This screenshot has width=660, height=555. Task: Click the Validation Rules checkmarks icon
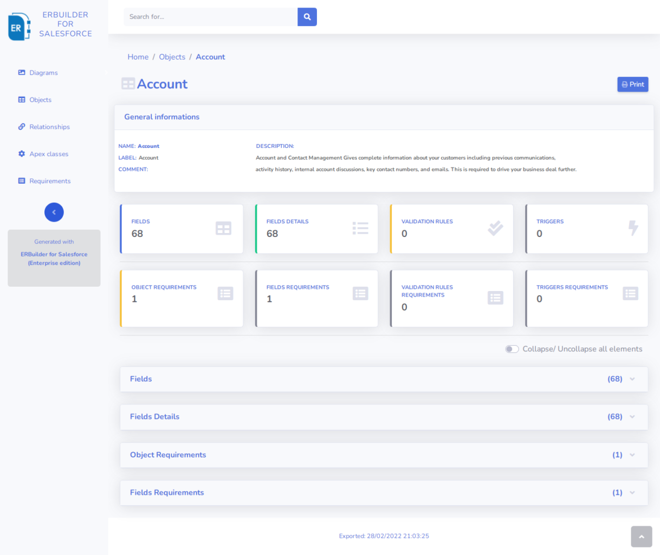495,228
